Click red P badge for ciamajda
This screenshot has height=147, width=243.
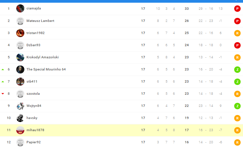pyautogui.click(x=237, y=9)
